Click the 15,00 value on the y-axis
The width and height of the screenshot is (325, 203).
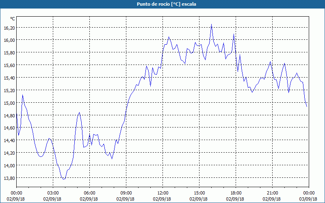tap(9, 103)
